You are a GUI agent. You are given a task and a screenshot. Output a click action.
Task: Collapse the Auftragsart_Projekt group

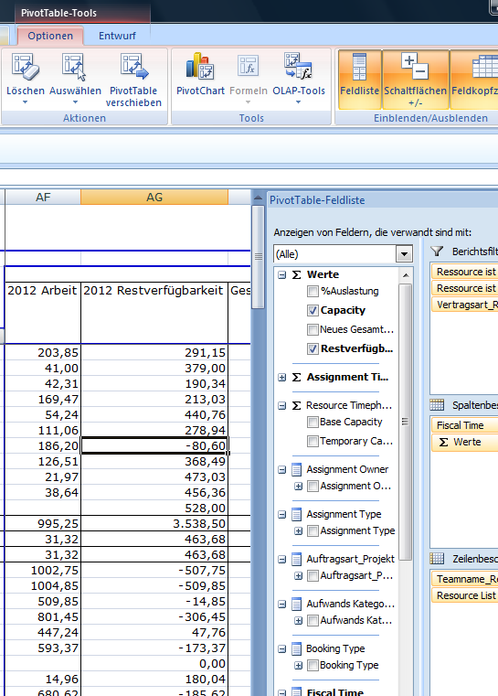coord(282,560)
